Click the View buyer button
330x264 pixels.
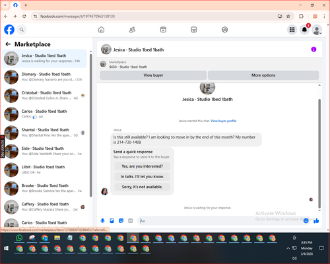click(153, 75)
